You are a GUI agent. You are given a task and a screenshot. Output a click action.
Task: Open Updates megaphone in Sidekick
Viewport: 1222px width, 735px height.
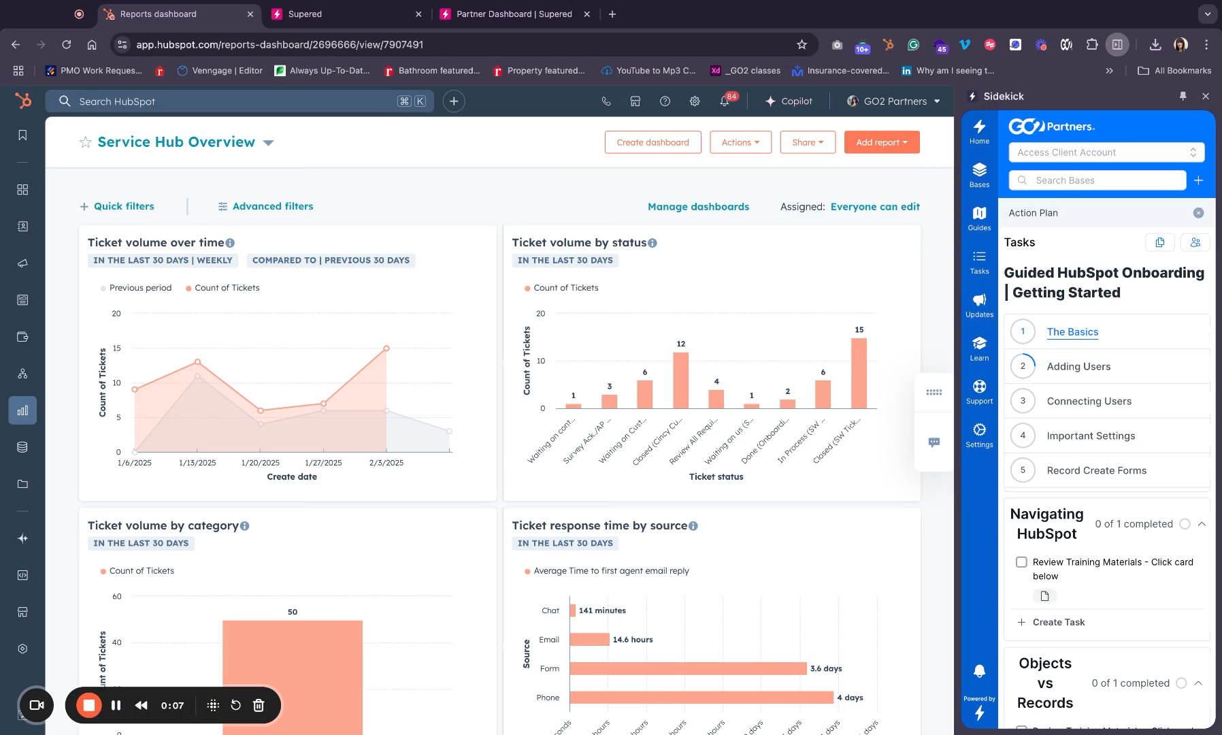pos(979,305)
